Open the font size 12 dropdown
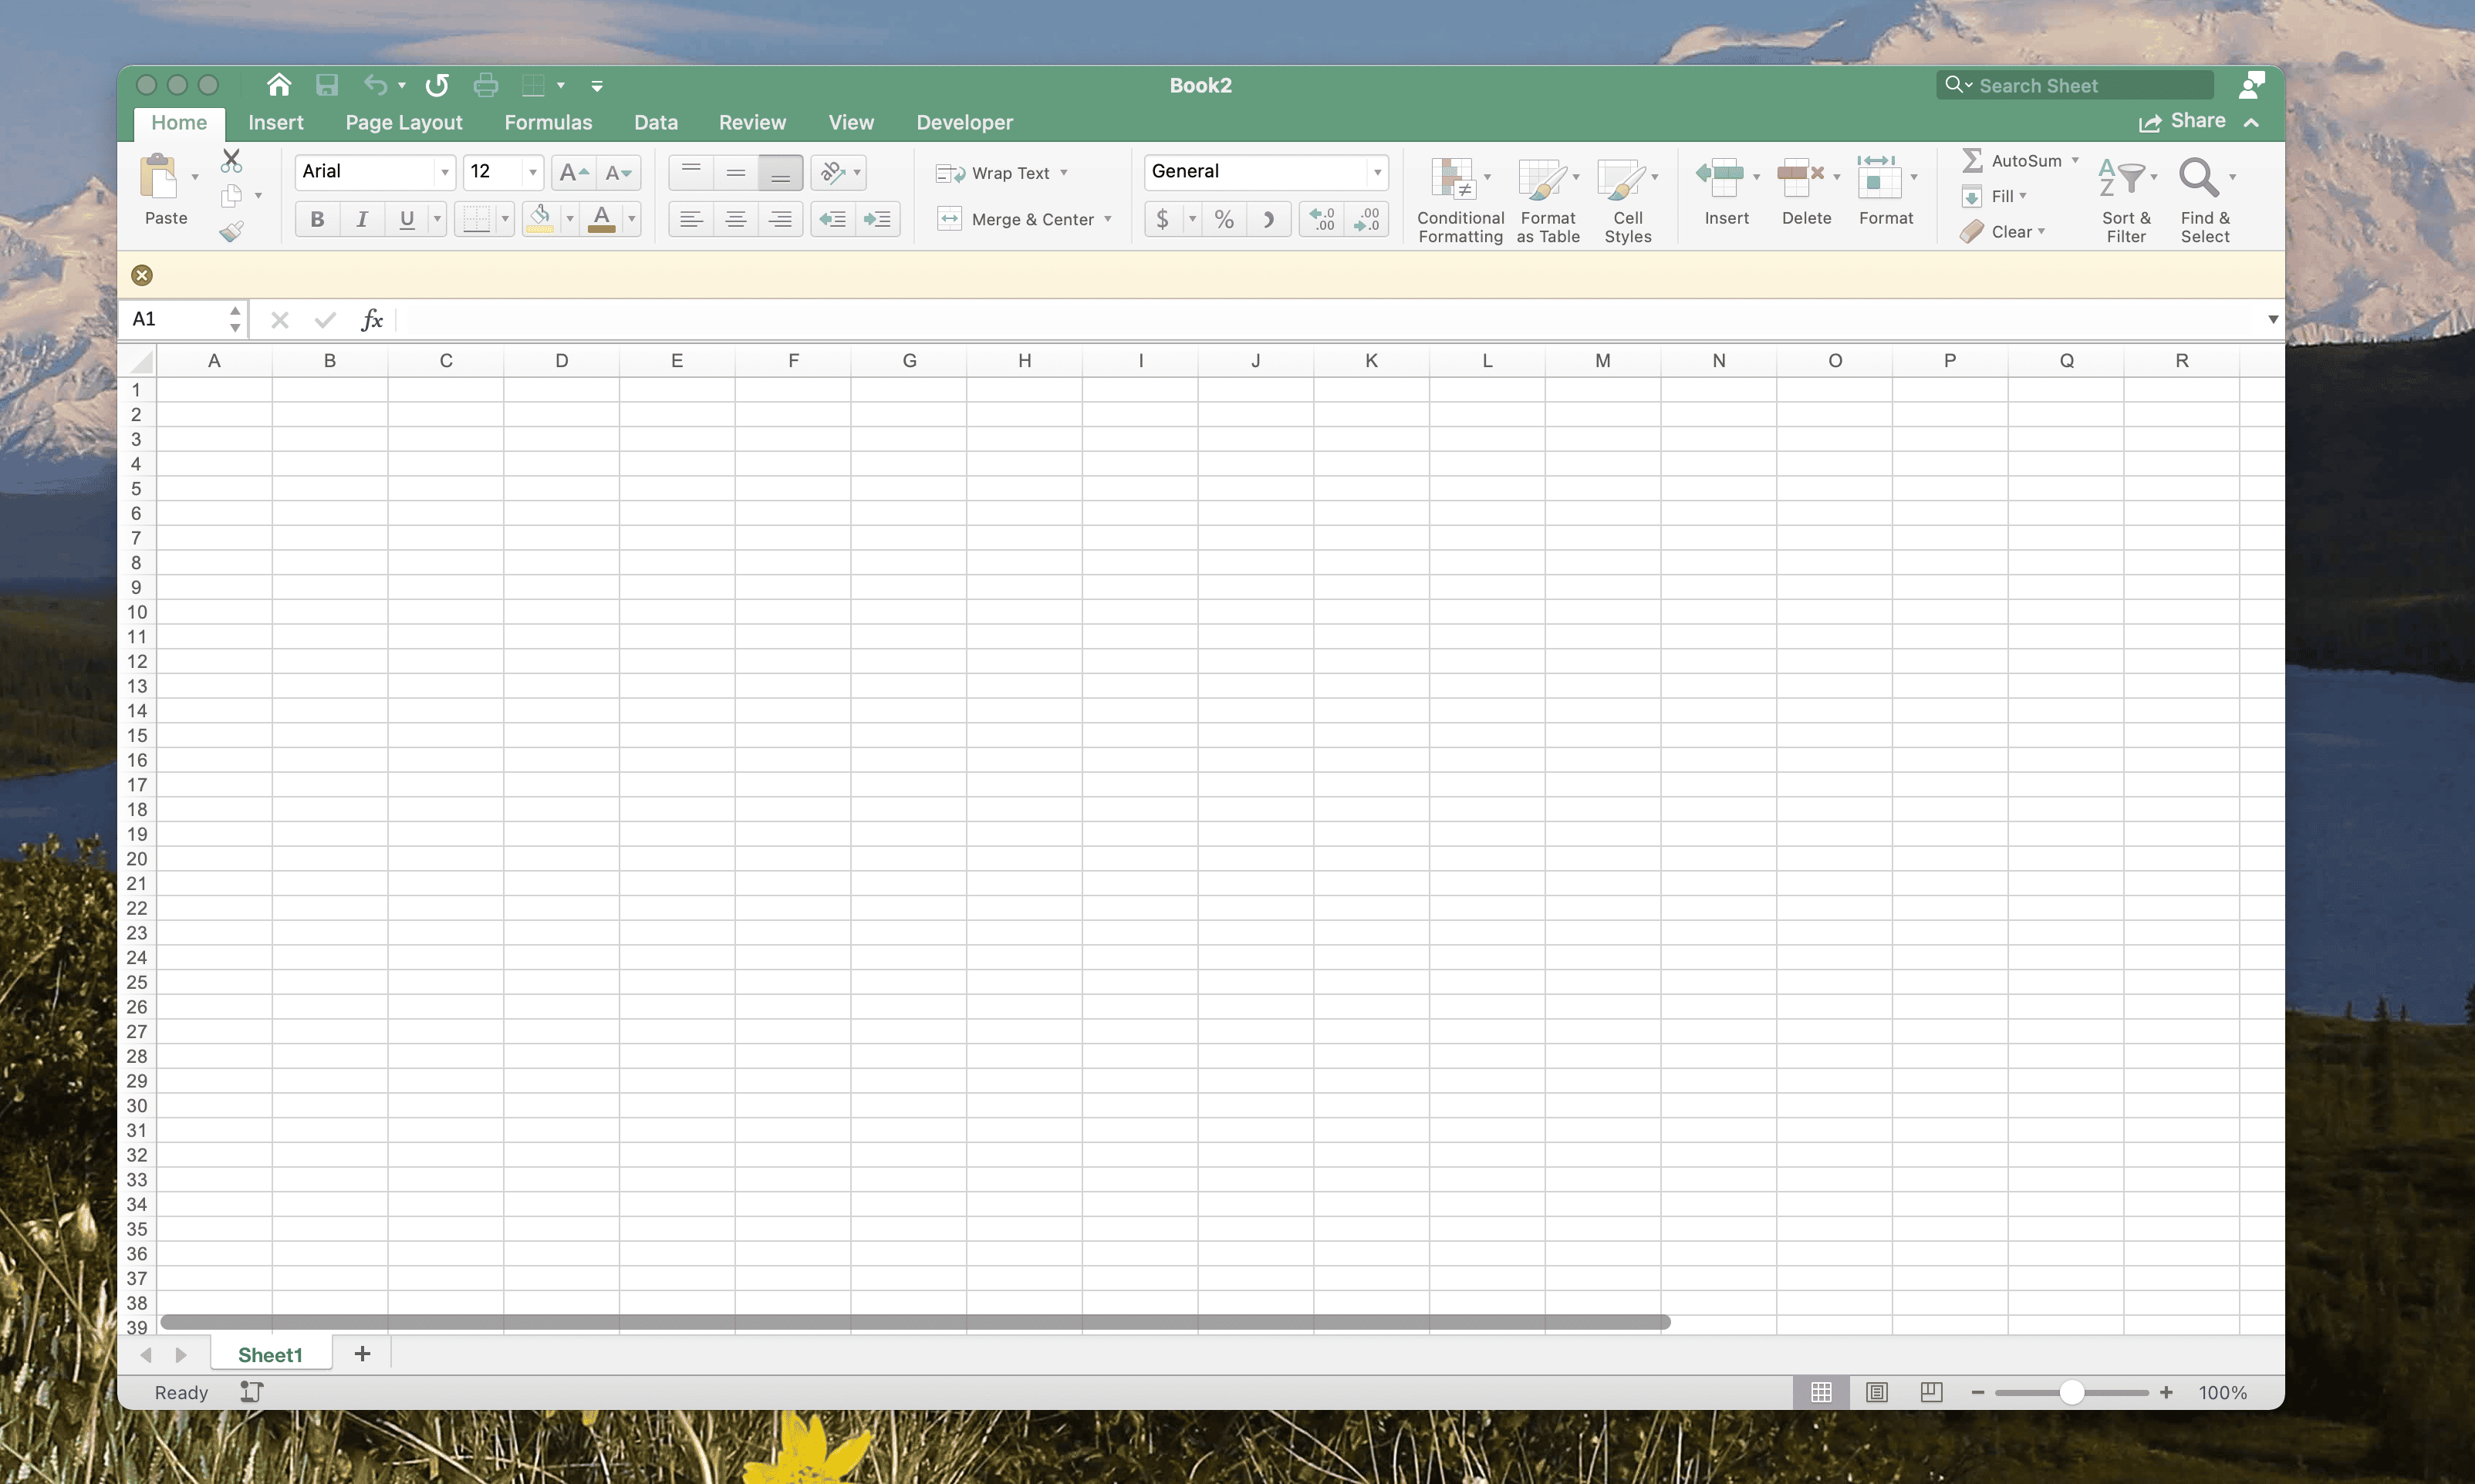 click(x=533, y=172)
